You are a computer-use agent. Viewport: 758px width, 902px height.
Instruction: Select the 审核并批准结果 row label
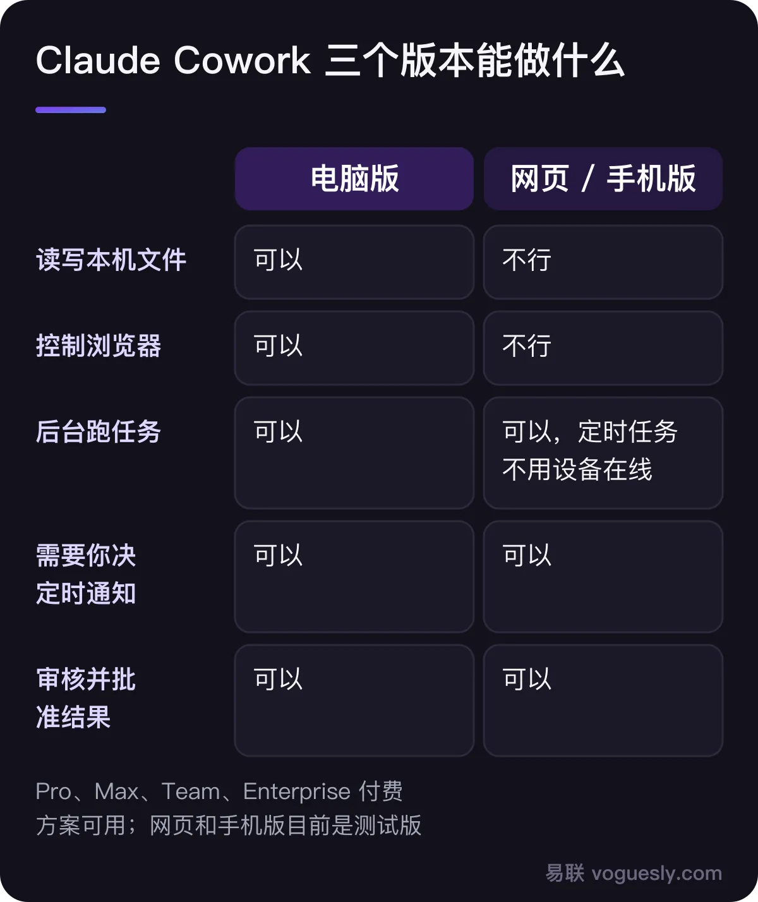tap(86, 698)
